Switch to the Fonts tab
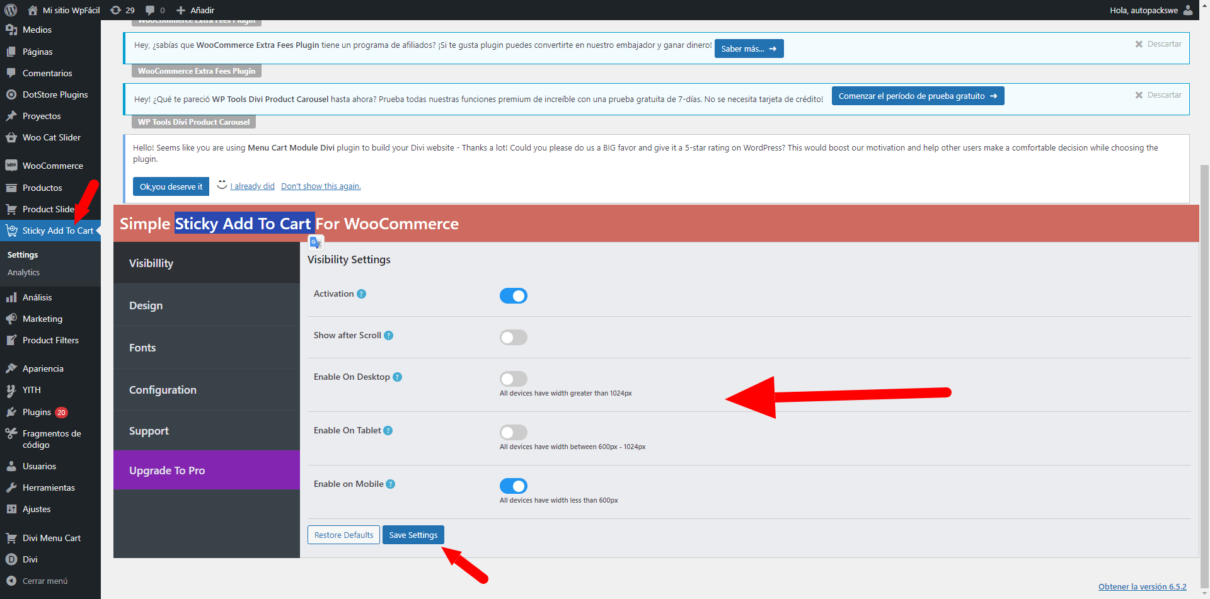Viewport: 1210px width, 599px height. (207, 348)
